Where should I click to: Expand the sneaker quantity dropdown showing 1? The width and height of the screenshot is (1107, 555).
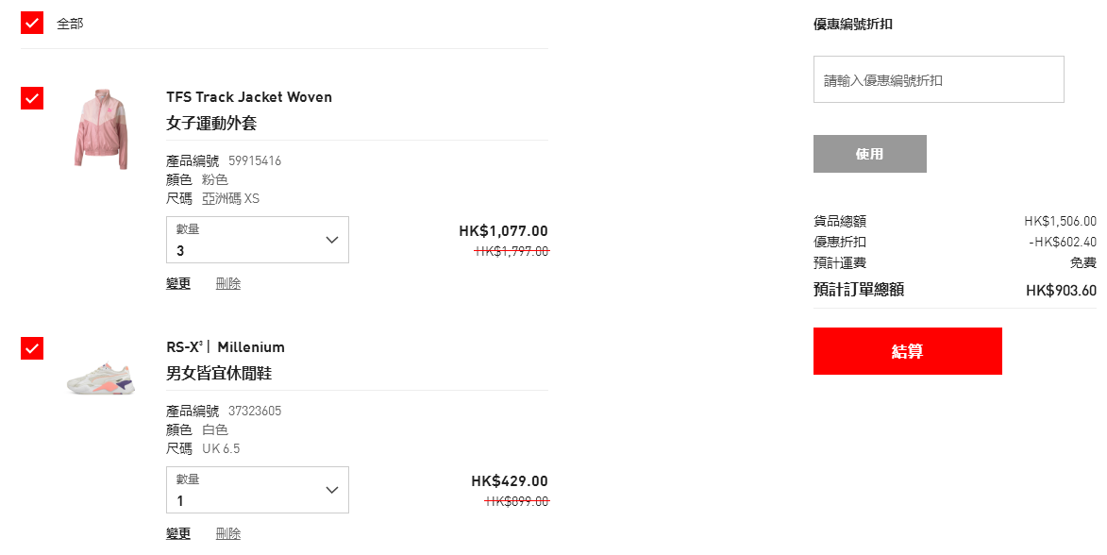click(258, 490)
